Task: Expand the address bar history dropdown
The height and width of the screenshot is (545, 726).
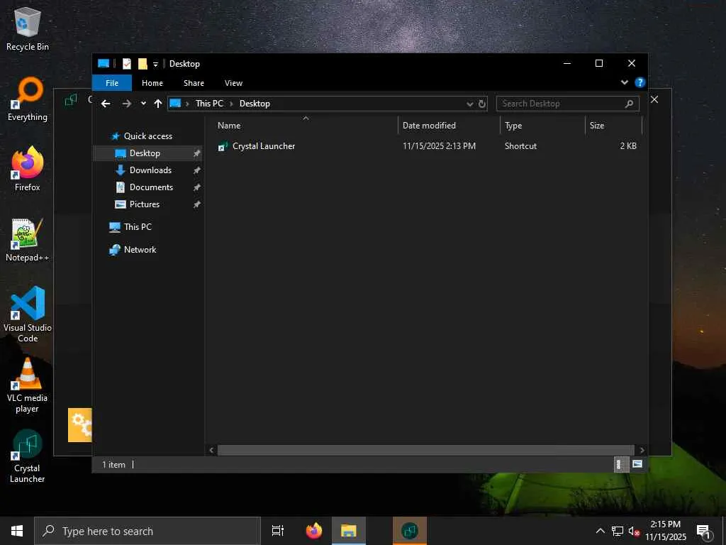Action: tap(470, 104)
